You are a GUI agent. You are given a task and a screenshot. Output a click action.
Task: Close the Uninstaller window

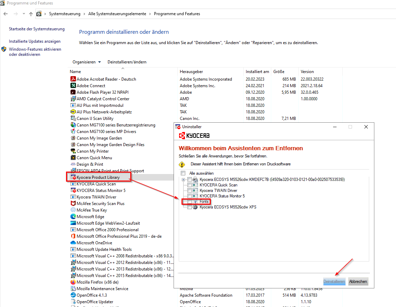366,127
